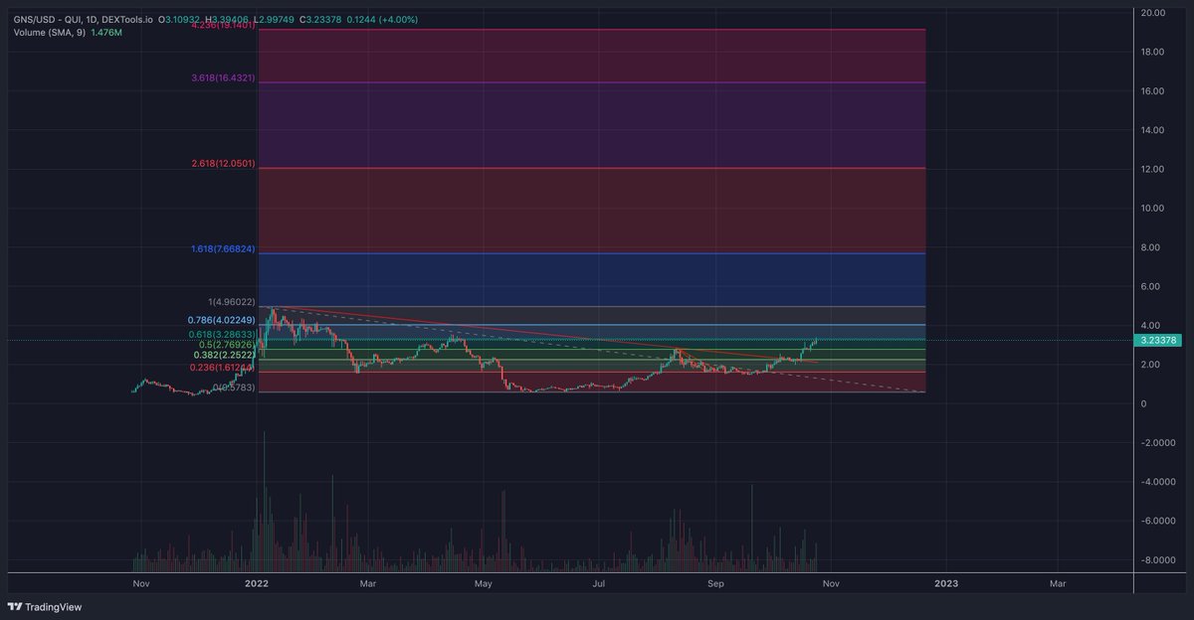This screenshot has height=620, width=1194.
Task: Select the 0.382(2.2522) Fibonacci level label
Action: pyautogui.click(x=224, y=355)
